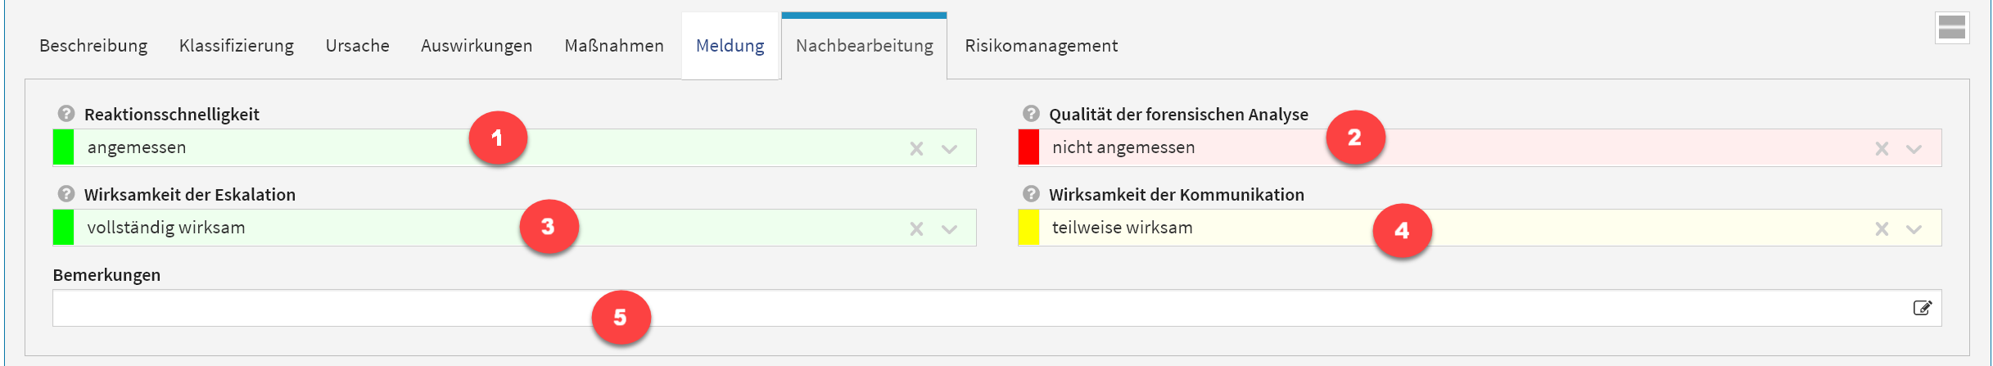1993x366 pixels.
Task: Click the red swatch for nicht angemessen
Action: click(x=1028, y=148)
